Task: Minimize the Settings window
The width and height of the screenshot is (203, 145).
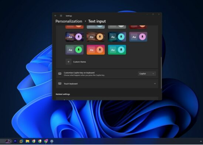Action: [x=147, y=14]
